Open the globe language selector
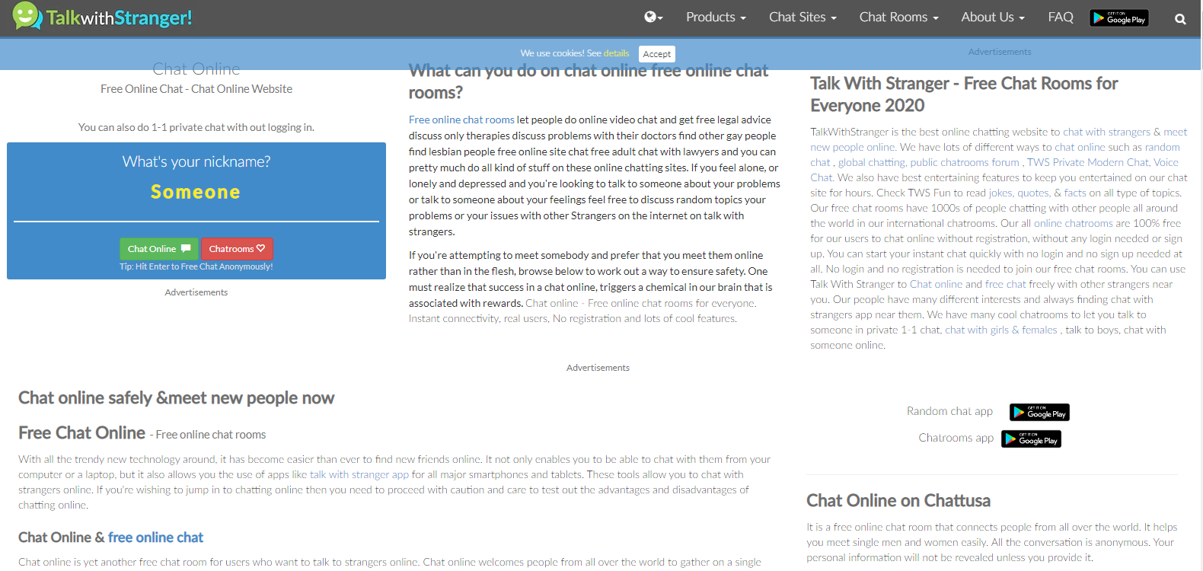Image resolution: width=1203 pixels, height=571 pixels. [x=653, y=18]
